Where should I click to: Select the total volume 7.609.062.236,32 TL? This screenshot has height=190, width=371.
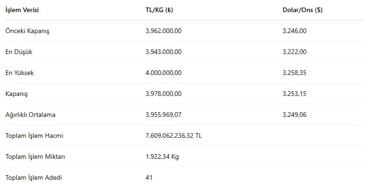tap(174, 136)
